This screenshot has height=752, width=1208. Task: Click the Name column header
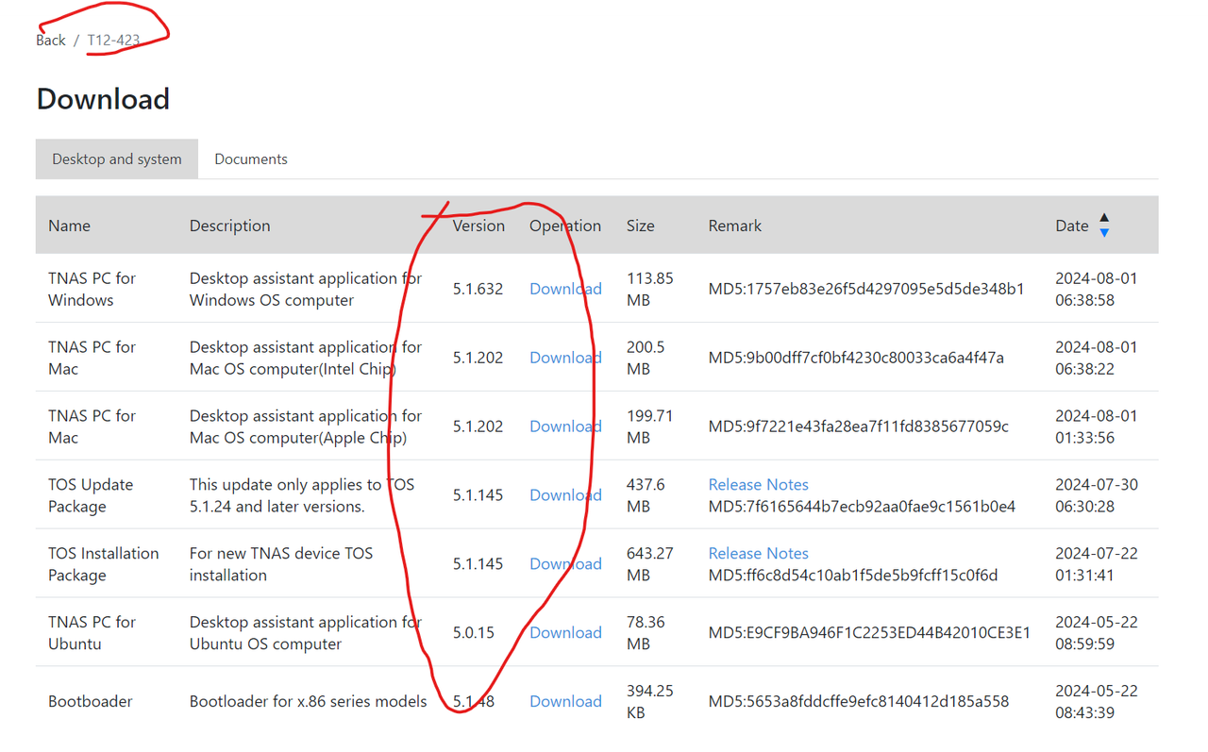70,226
